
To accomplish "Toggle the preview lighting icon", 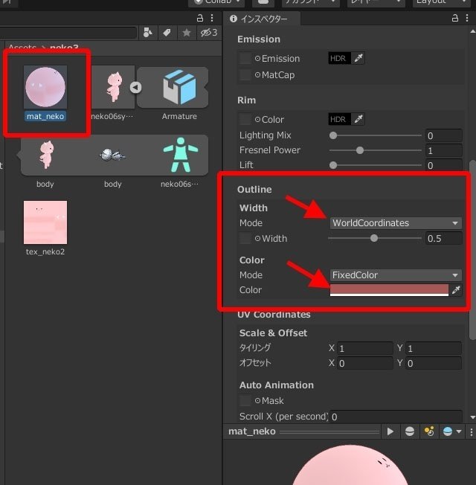I will point(428,431).
